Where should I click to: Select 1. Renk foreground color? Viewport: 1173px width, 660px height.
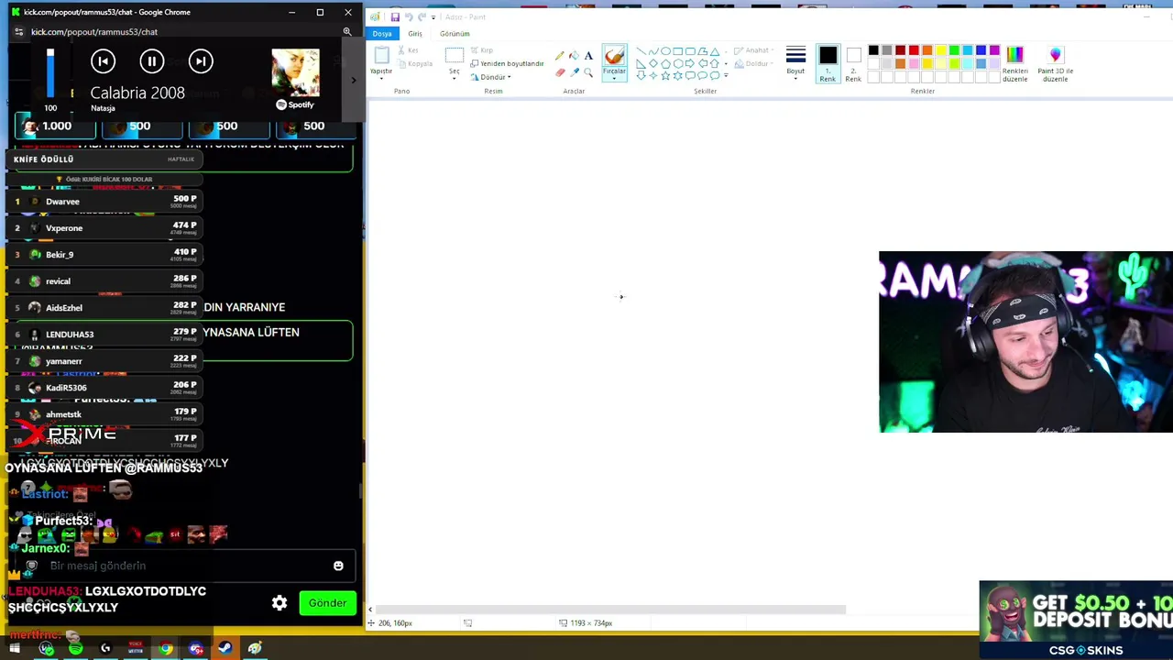pyautogui.click(x=828, y=64)
